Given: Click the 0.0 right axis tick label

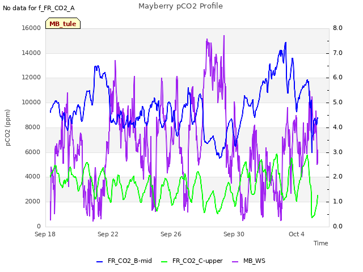Looking at the screenshot, I should [x=337, y=226].
